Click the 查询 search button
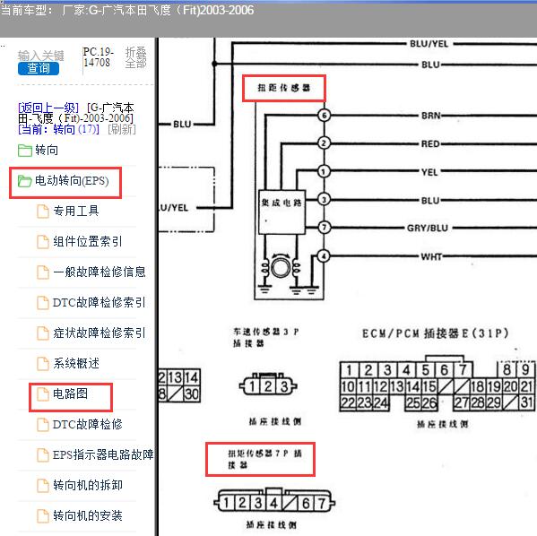 click(x=39, y=68)
